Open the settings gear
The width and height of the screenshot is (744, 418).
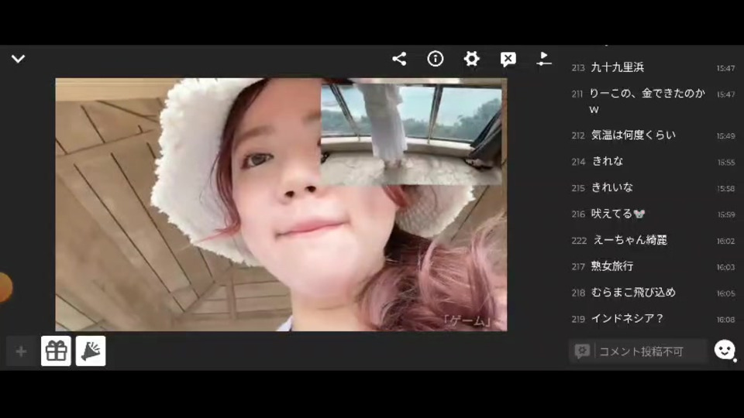(x=471, y=59)
